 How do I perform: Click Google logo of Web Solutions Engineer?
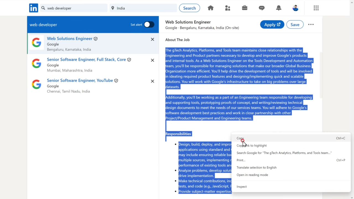coord(37,43)
